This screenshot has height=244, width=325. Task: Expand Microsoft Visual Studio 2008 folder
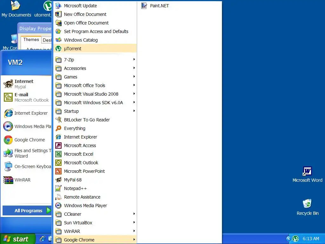click(95, 94)
